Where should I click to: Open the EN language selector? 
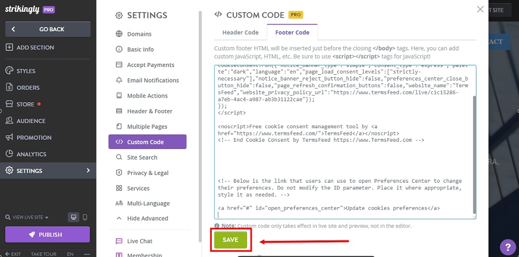point(70,254)
